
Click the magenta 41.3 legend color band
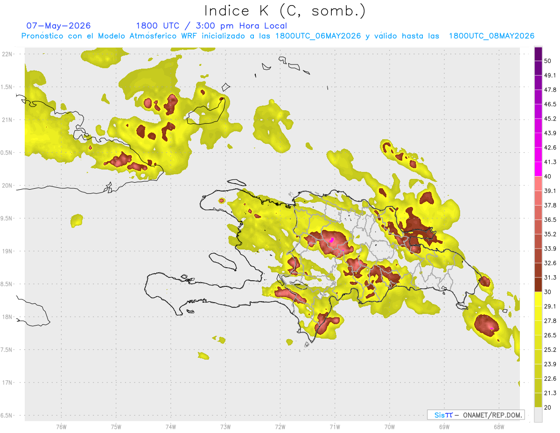[x=539, y=169]
